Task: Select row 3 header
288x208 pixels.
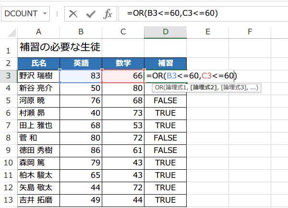Action: coord(9,76)
